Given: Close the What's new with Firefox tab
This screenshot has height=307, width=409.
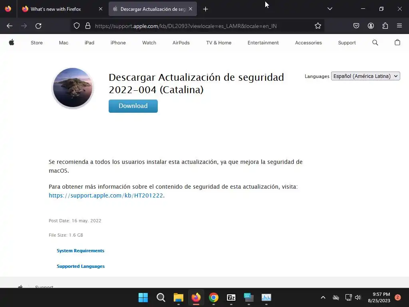Looking at the screenshot, I should (x=101, y=9).
